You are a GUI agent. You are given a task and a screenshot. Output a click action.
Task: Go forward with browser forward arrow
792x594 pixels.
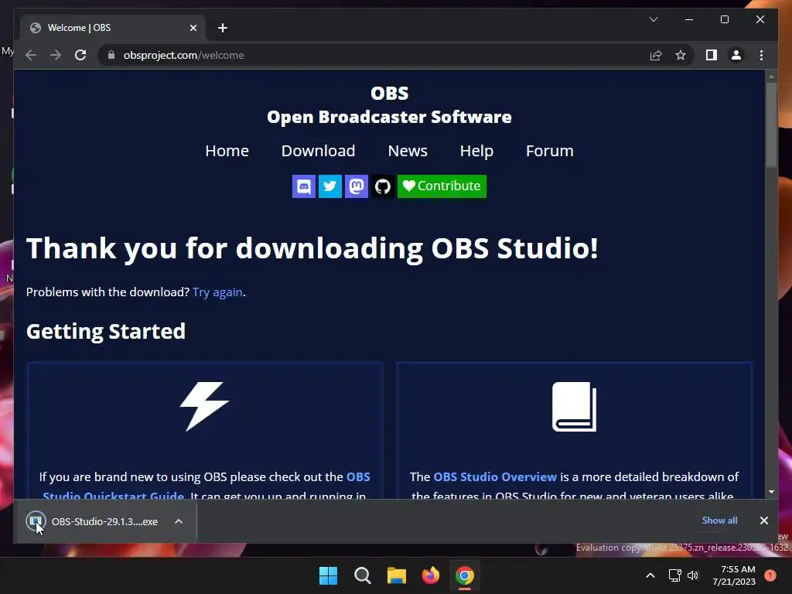pos(56,55)
